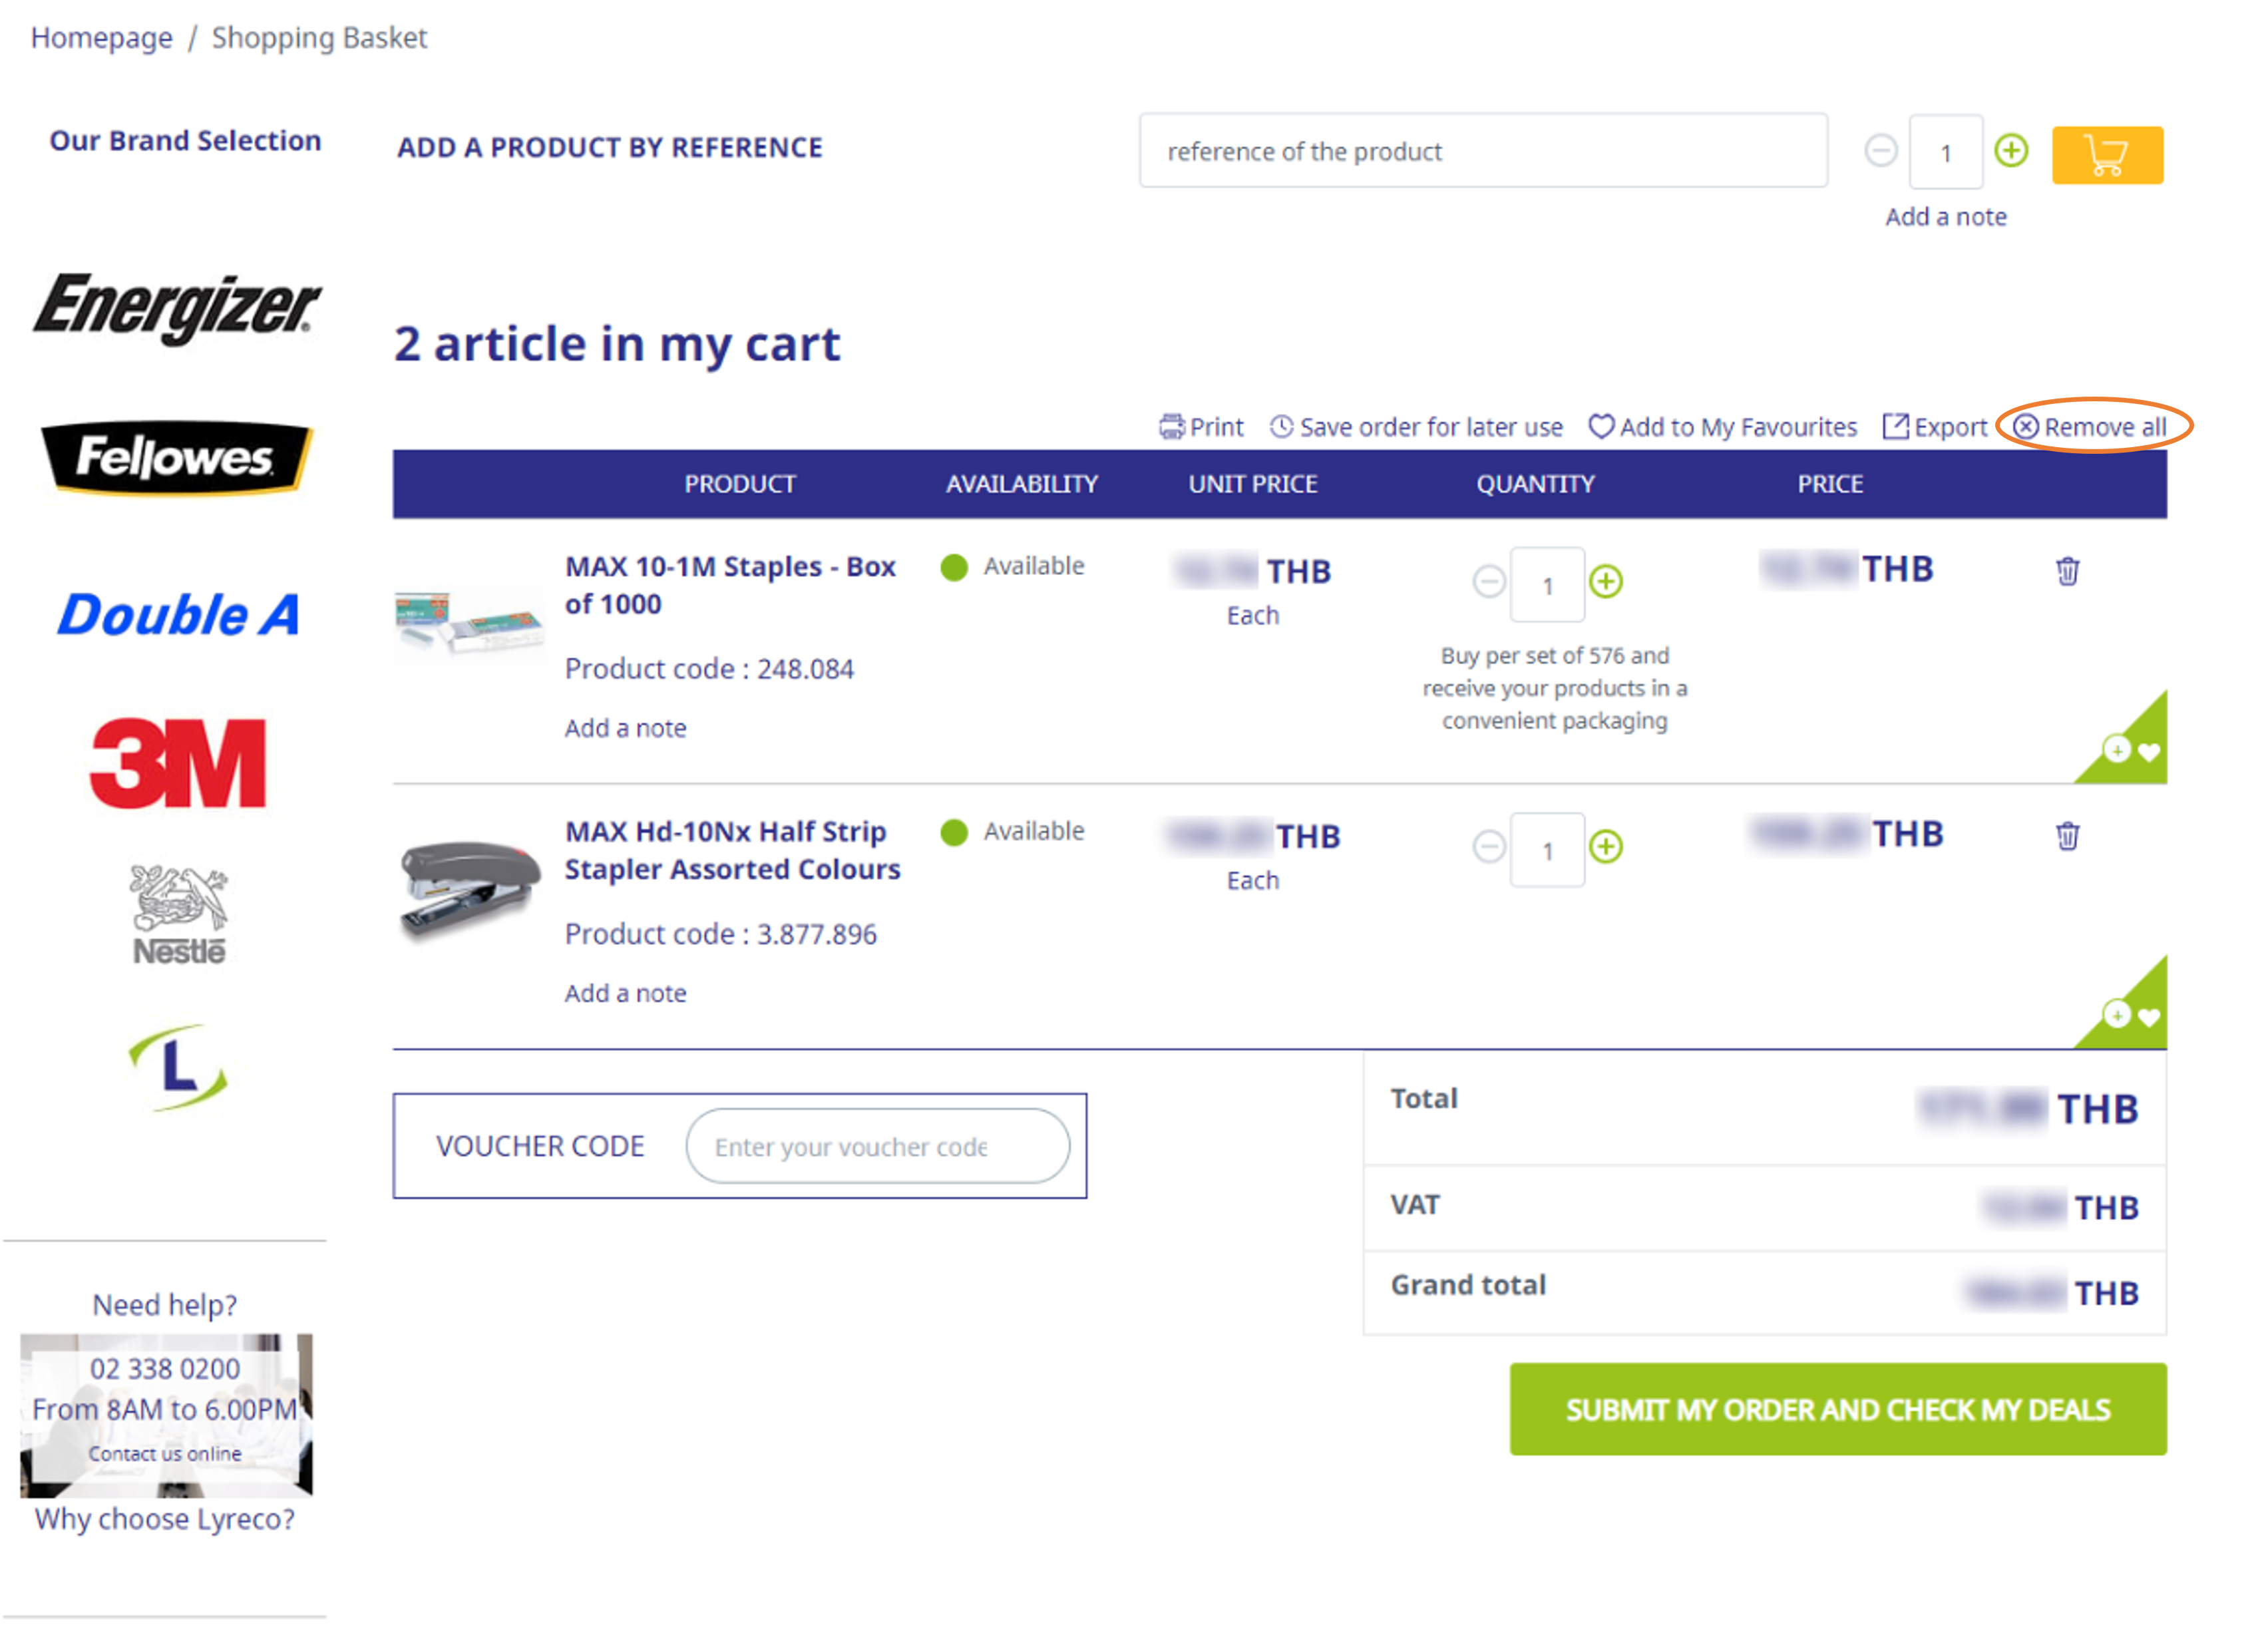
Task: Open the Fellowes brand logo
Action: click(x=176, y=458)
